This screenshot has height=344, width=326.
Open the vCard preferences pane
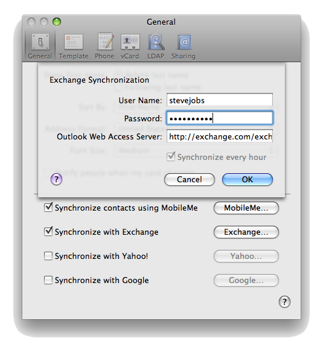(130, 46)
